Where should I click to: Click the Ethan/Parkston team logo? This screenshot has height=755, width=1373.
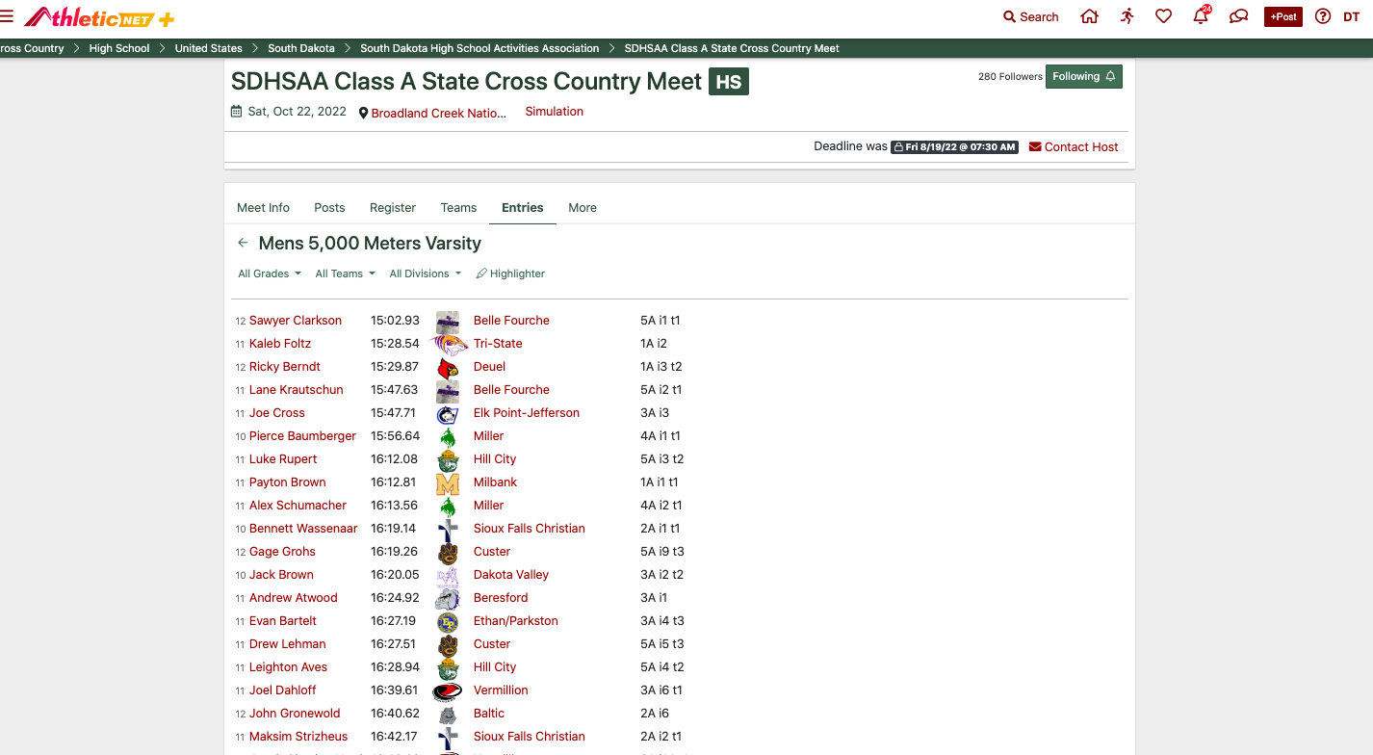[448, 622]
